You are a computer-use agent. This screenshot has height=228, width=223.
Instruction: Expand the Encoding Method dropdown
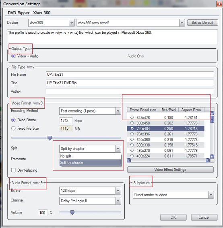[x=118, y=111]
